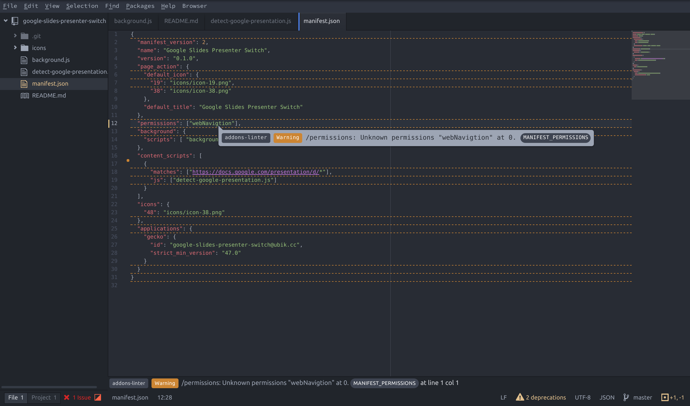Click manifest.json file name in status bar
The height and width of the screenshot is (406, 690).
(130, 398)
